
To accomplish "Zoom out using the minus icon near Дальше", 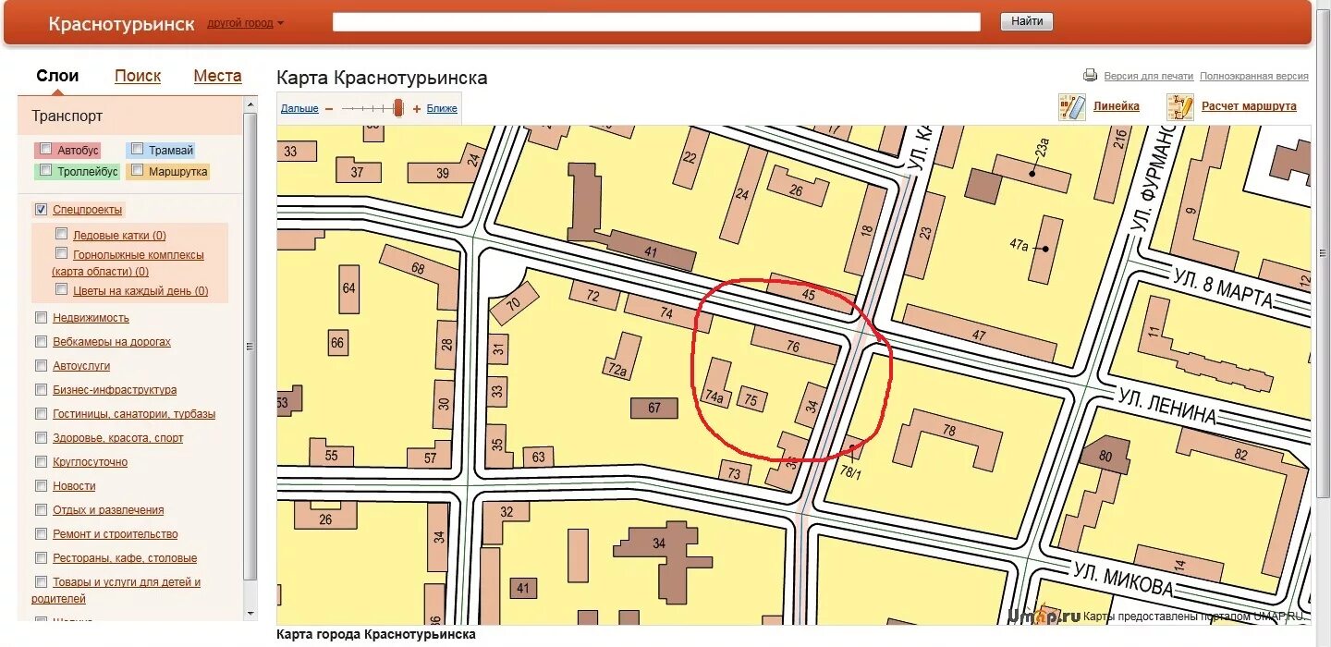I will click(x=328, y=108).
